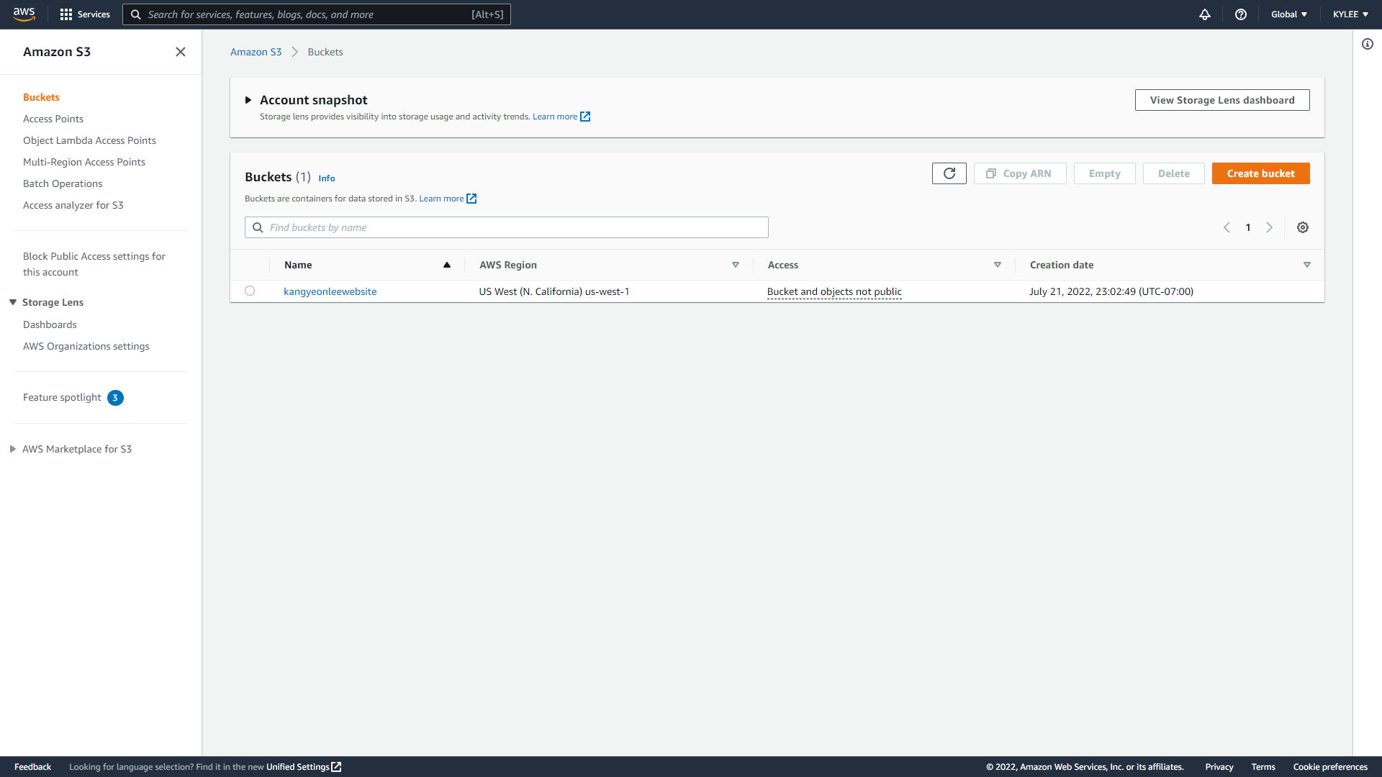Viewport: 1382px width, 777px height.
Task: Open Access Points in sidebar
Action: (x=53, y=119)
